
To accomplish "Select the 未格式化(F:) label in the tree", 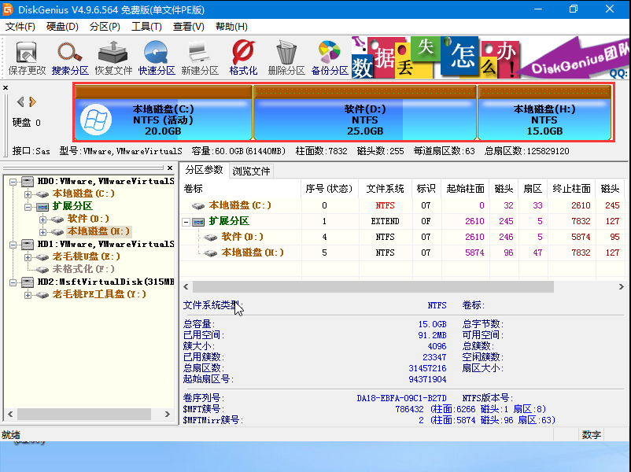I will (x=83, y=269).
